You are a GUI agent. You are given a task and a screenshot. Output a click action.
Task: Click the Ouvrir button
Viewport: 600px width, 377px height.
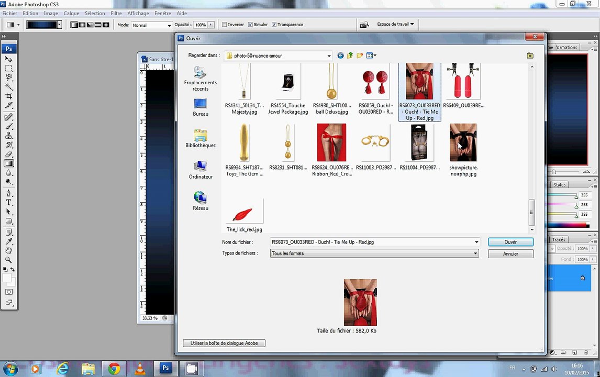click(x=510, y=242)
